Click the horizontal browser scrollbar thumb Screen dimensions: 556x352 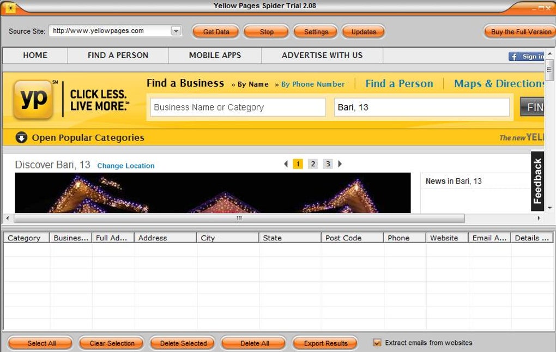tap(239, 219)
